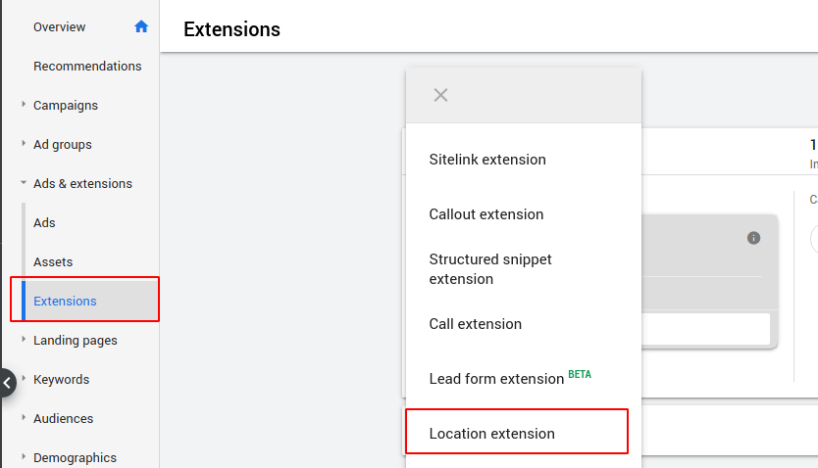Collapse the Ads & extensions section arrow
The height and width of the screenshot is (468, 818).
click(x=24, y=182)
